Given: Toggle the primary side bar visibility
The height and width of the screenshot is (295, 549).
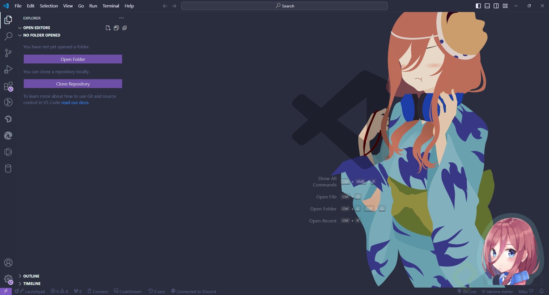Looking at the screenshot, I should 478,6.
